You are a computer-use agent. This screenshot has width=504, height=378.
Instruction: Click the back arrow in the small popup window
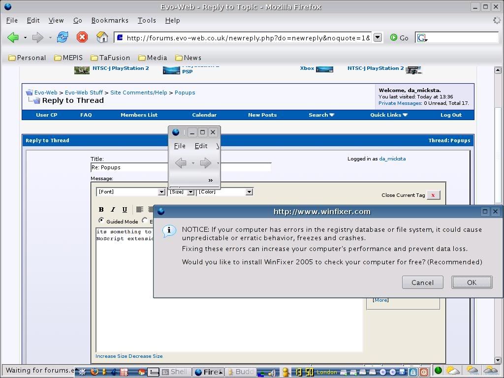[x=181, y=163]
